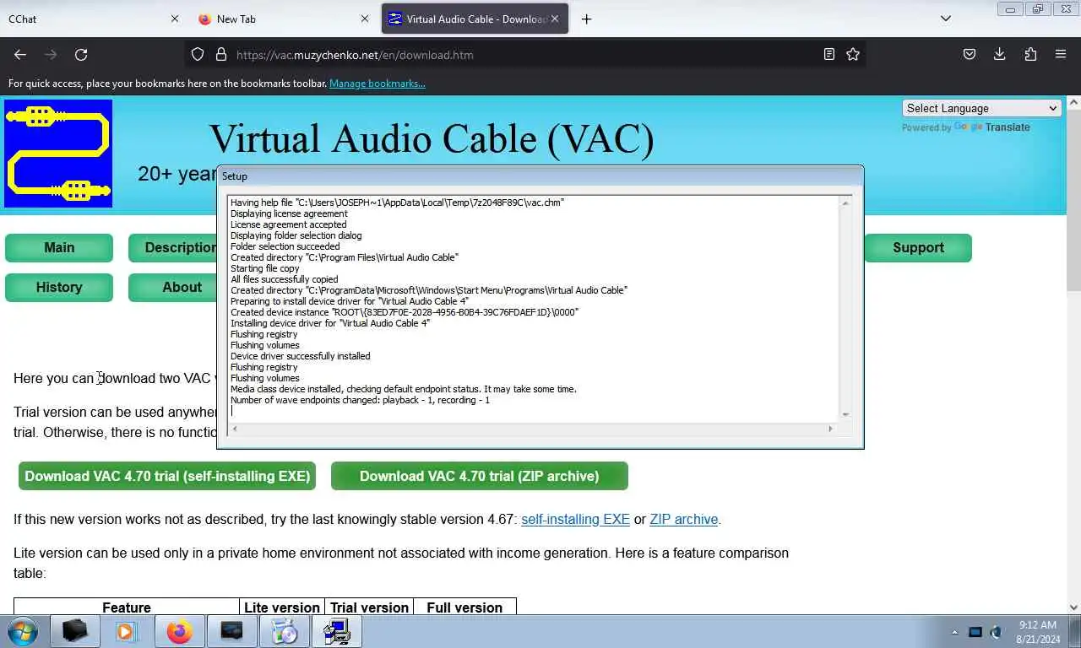Open a new tab with plus button
Image resolution: width=1081 pixels, height=648 pixels.
586,19
